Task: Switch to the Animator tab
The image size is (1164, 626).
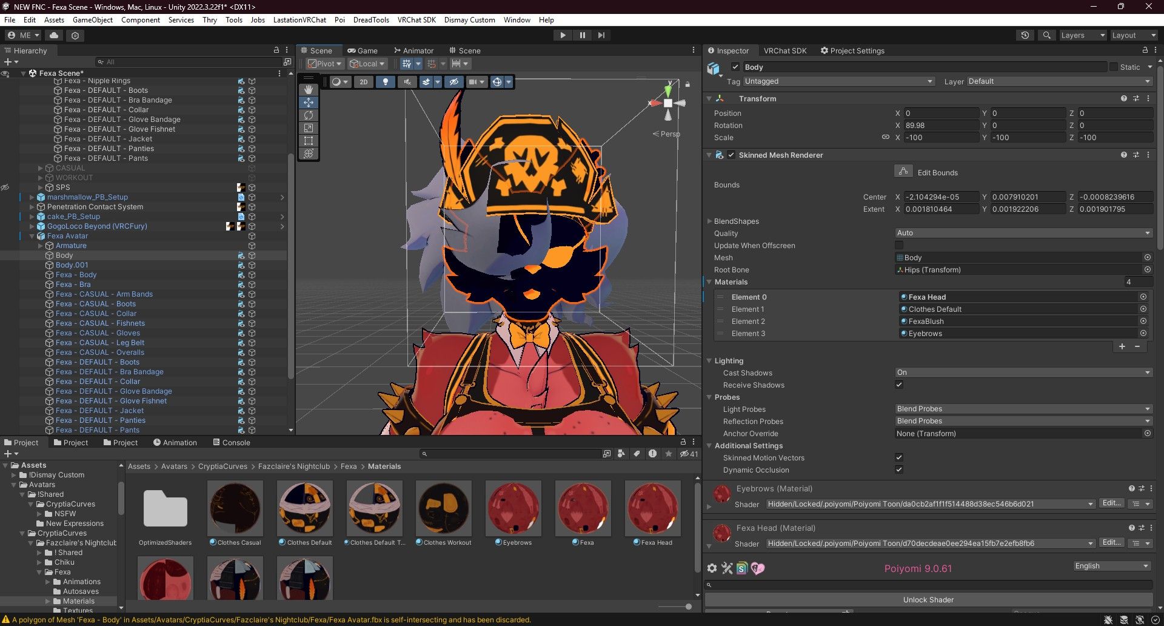Action: 413,50
